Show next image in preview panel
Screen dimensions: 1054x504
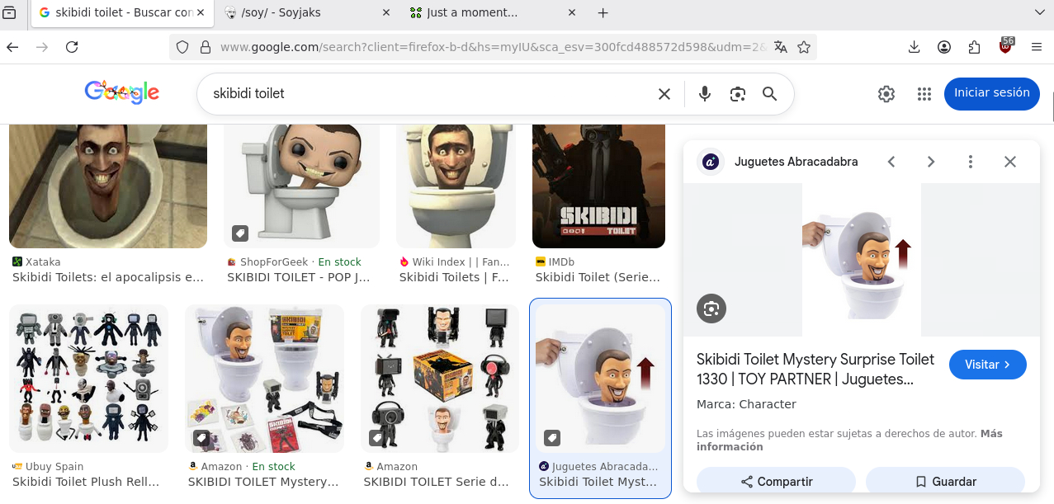point(930,162)
